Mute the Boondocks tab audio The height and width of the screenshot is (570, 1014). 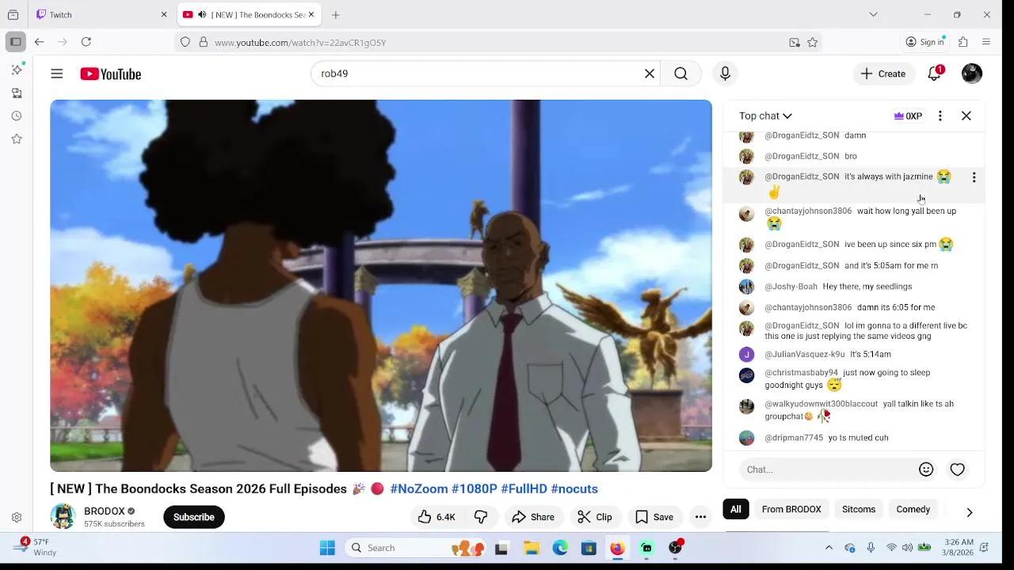pyautogui.click(x=202, y=14)
